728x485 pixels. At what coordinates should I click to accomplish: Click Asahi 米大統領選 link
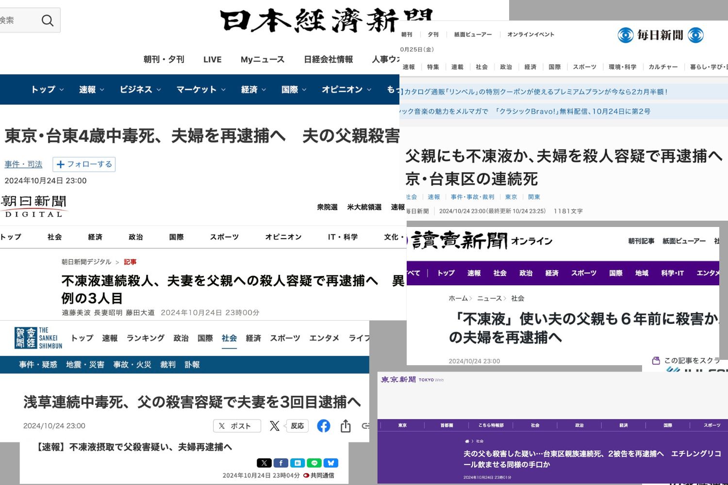tap(364, 207)
